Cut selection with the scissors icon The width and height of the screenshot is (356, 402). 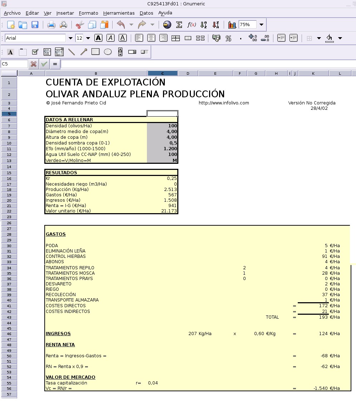(x=80, y=25)
